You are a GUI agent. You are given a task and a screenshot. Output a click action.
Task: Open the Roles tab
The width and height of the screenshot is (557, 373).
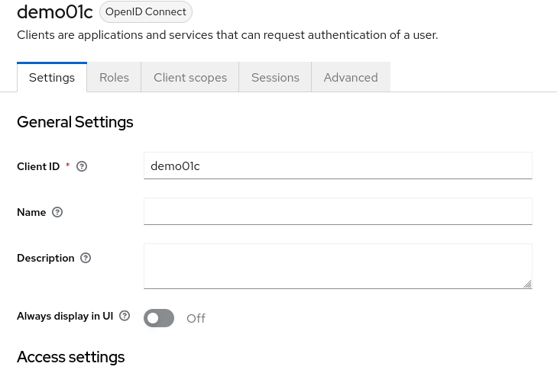click(x=114, y=78)
